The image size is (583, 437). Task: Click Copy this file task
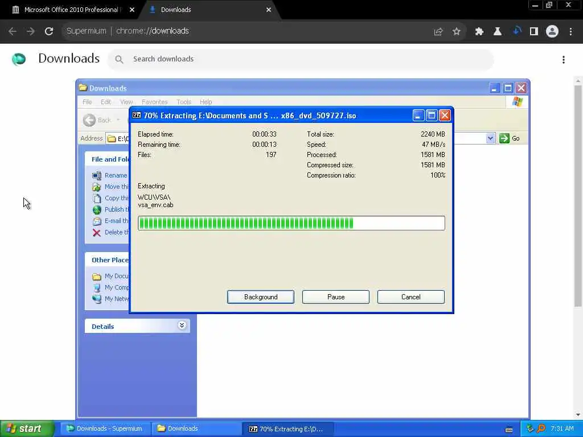tap(110, 199)
